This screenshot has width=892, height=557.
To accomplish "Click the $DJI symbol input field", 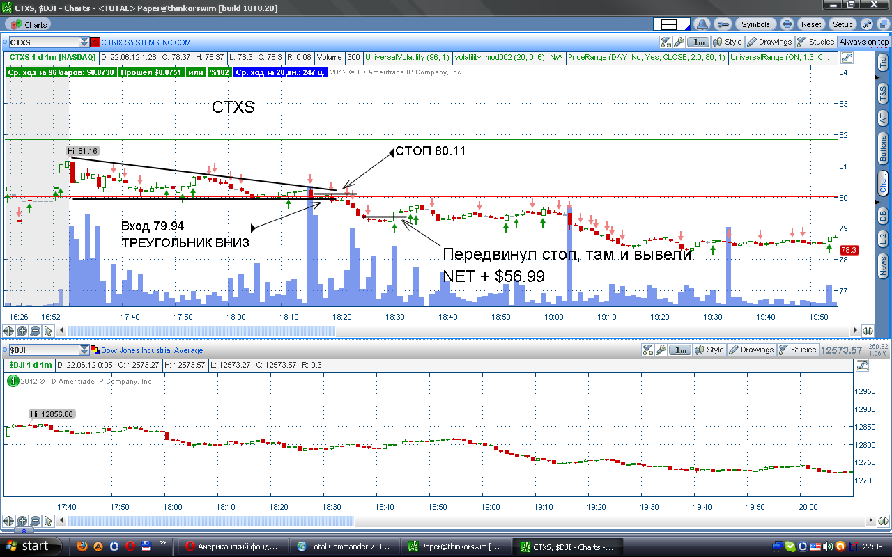I will [x=43, y=350].
